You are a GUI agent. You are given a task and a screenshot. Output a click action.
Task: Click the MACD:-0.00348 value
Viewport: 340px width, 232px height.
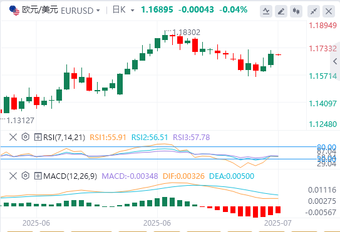pyautogui.click(x=130, y=176)
